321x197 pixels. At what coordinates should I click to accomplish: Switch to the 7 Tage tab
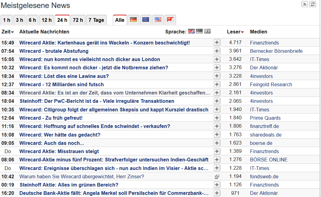96,20
